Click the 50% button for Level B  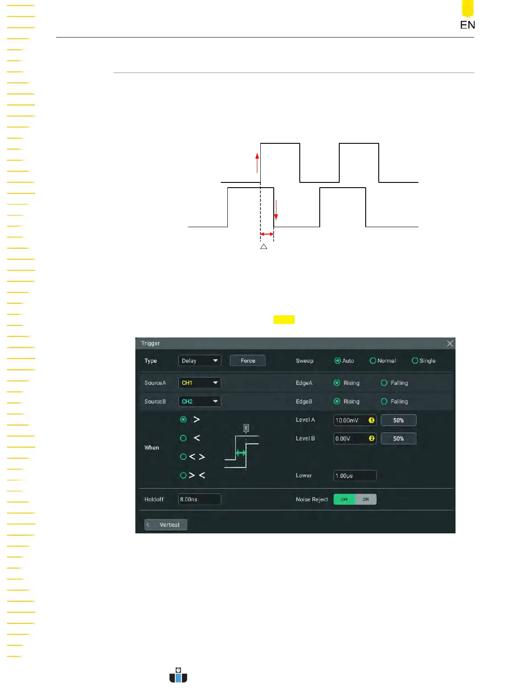(x=399, y=438)
